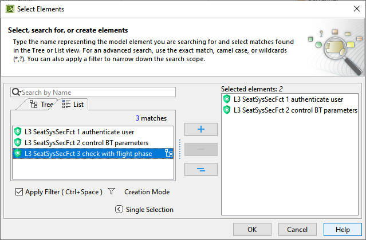Collapse to Single Selection arrow
Image resolution: width=366 pixels, height=240 pixels.
[x=119, y=209]
